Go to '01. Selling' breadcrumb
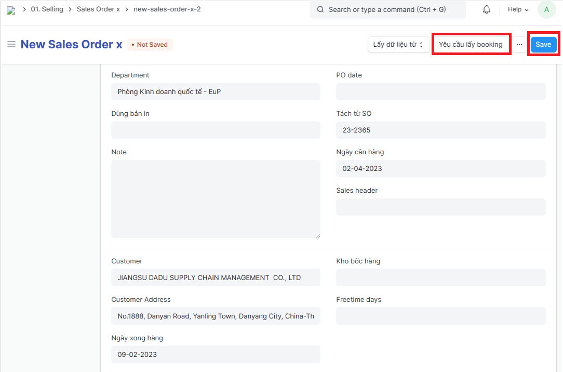Viewport: 563px width, 372px height. pyautogui.click(x=47, y=9)
